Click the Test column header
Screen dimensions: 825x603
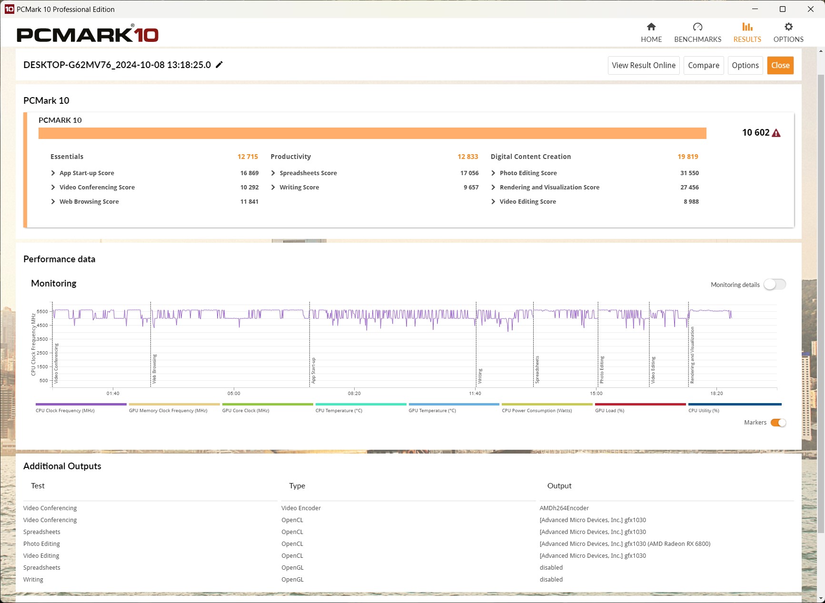pyautogui.click(x=38, y=486)
